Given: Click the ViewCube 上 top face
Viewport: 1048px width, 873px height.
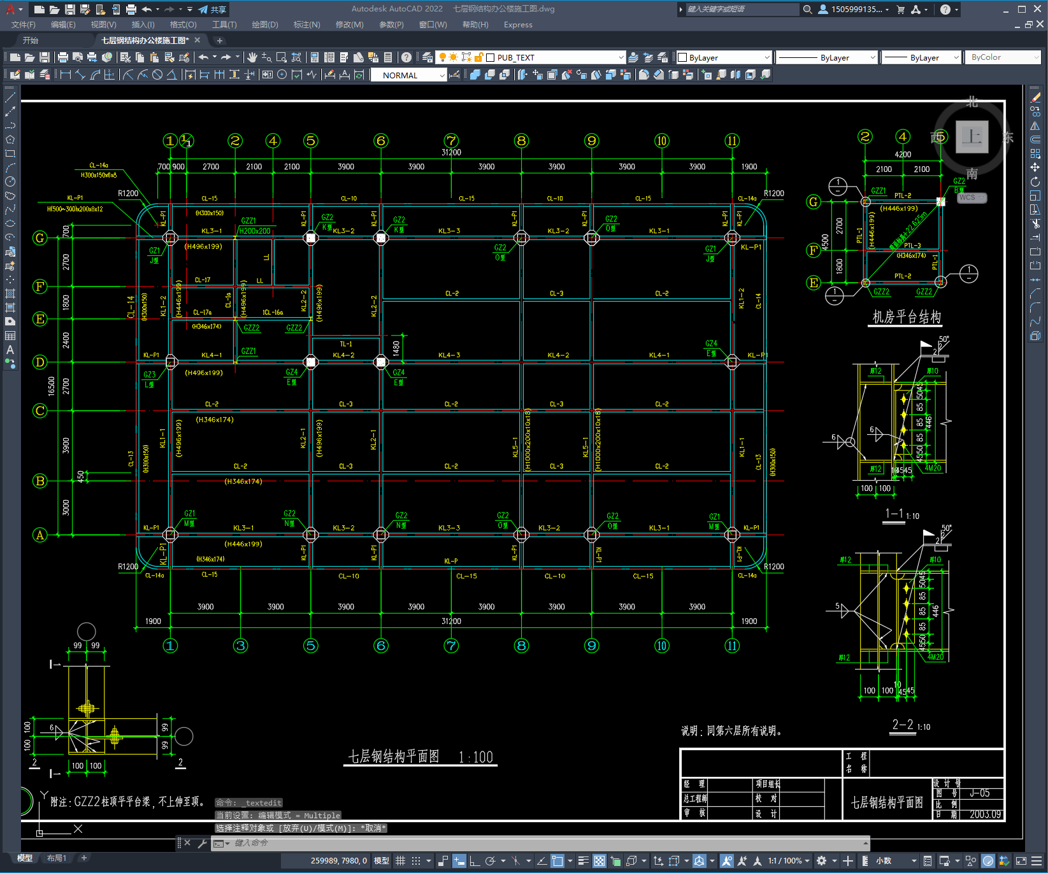Looking at the screenshot, I should click(x=972, y=137).
